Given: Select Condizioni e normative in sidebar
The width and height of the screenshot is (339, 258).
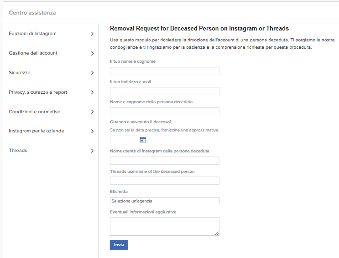Looking at the screenshot, I should [x=34, y=111].
